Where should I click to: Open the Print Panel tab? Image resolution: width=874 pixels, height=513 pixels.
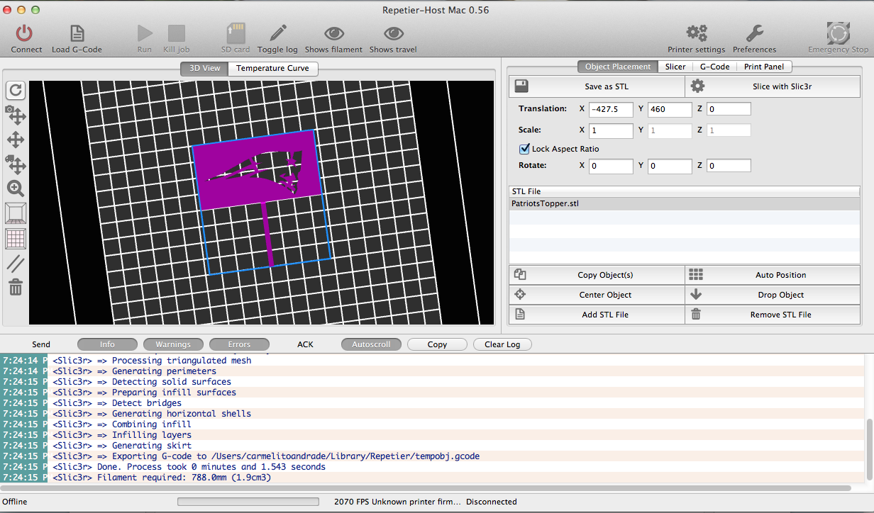764,67
